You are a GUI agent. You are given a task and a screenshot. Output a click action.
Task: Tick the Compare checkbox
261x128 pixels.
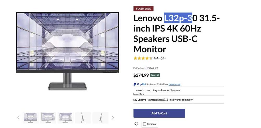145,124
